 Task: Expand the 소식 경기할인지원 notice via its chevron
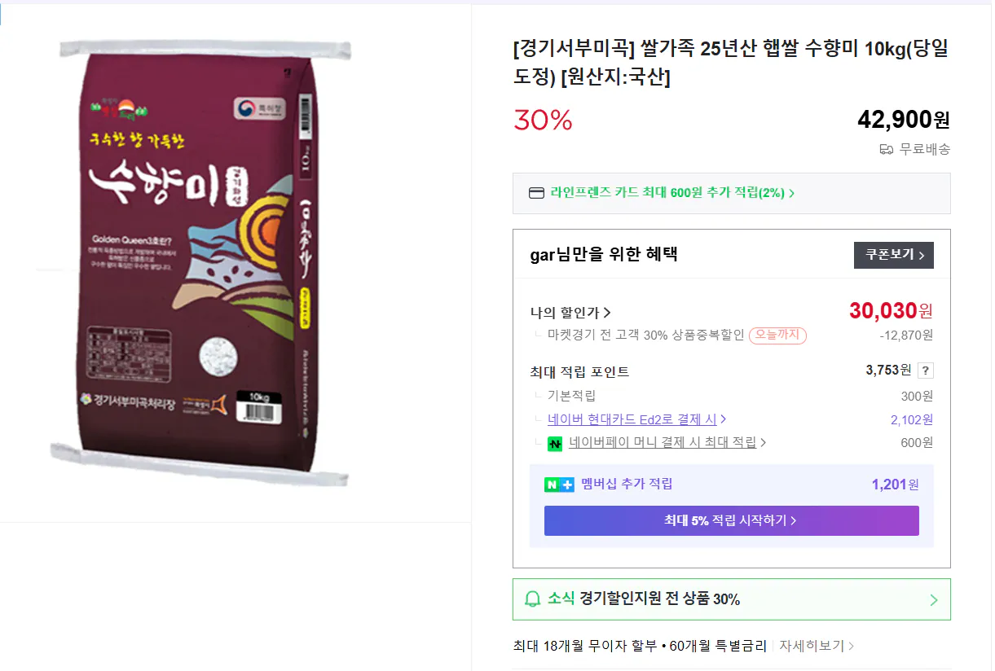coord(934,599)
